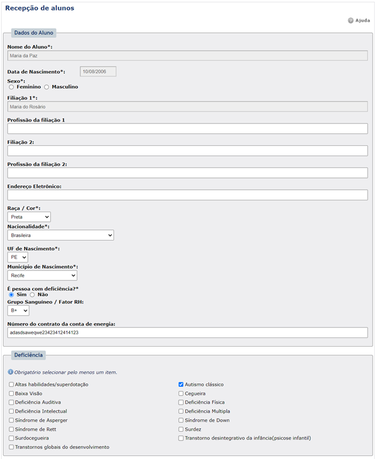This screenshot has width=375, height=459.
Task: Click the info icon in Deficiência section
Action: coord(11,372)
